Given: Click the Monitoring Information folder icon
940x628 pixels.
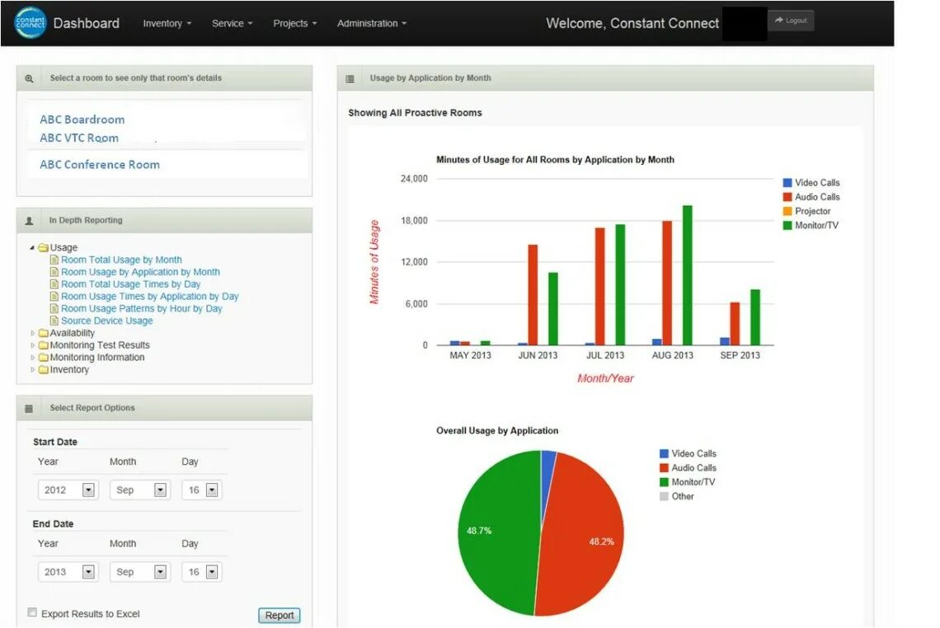Looking at the screenshot, I should [43, 358].
